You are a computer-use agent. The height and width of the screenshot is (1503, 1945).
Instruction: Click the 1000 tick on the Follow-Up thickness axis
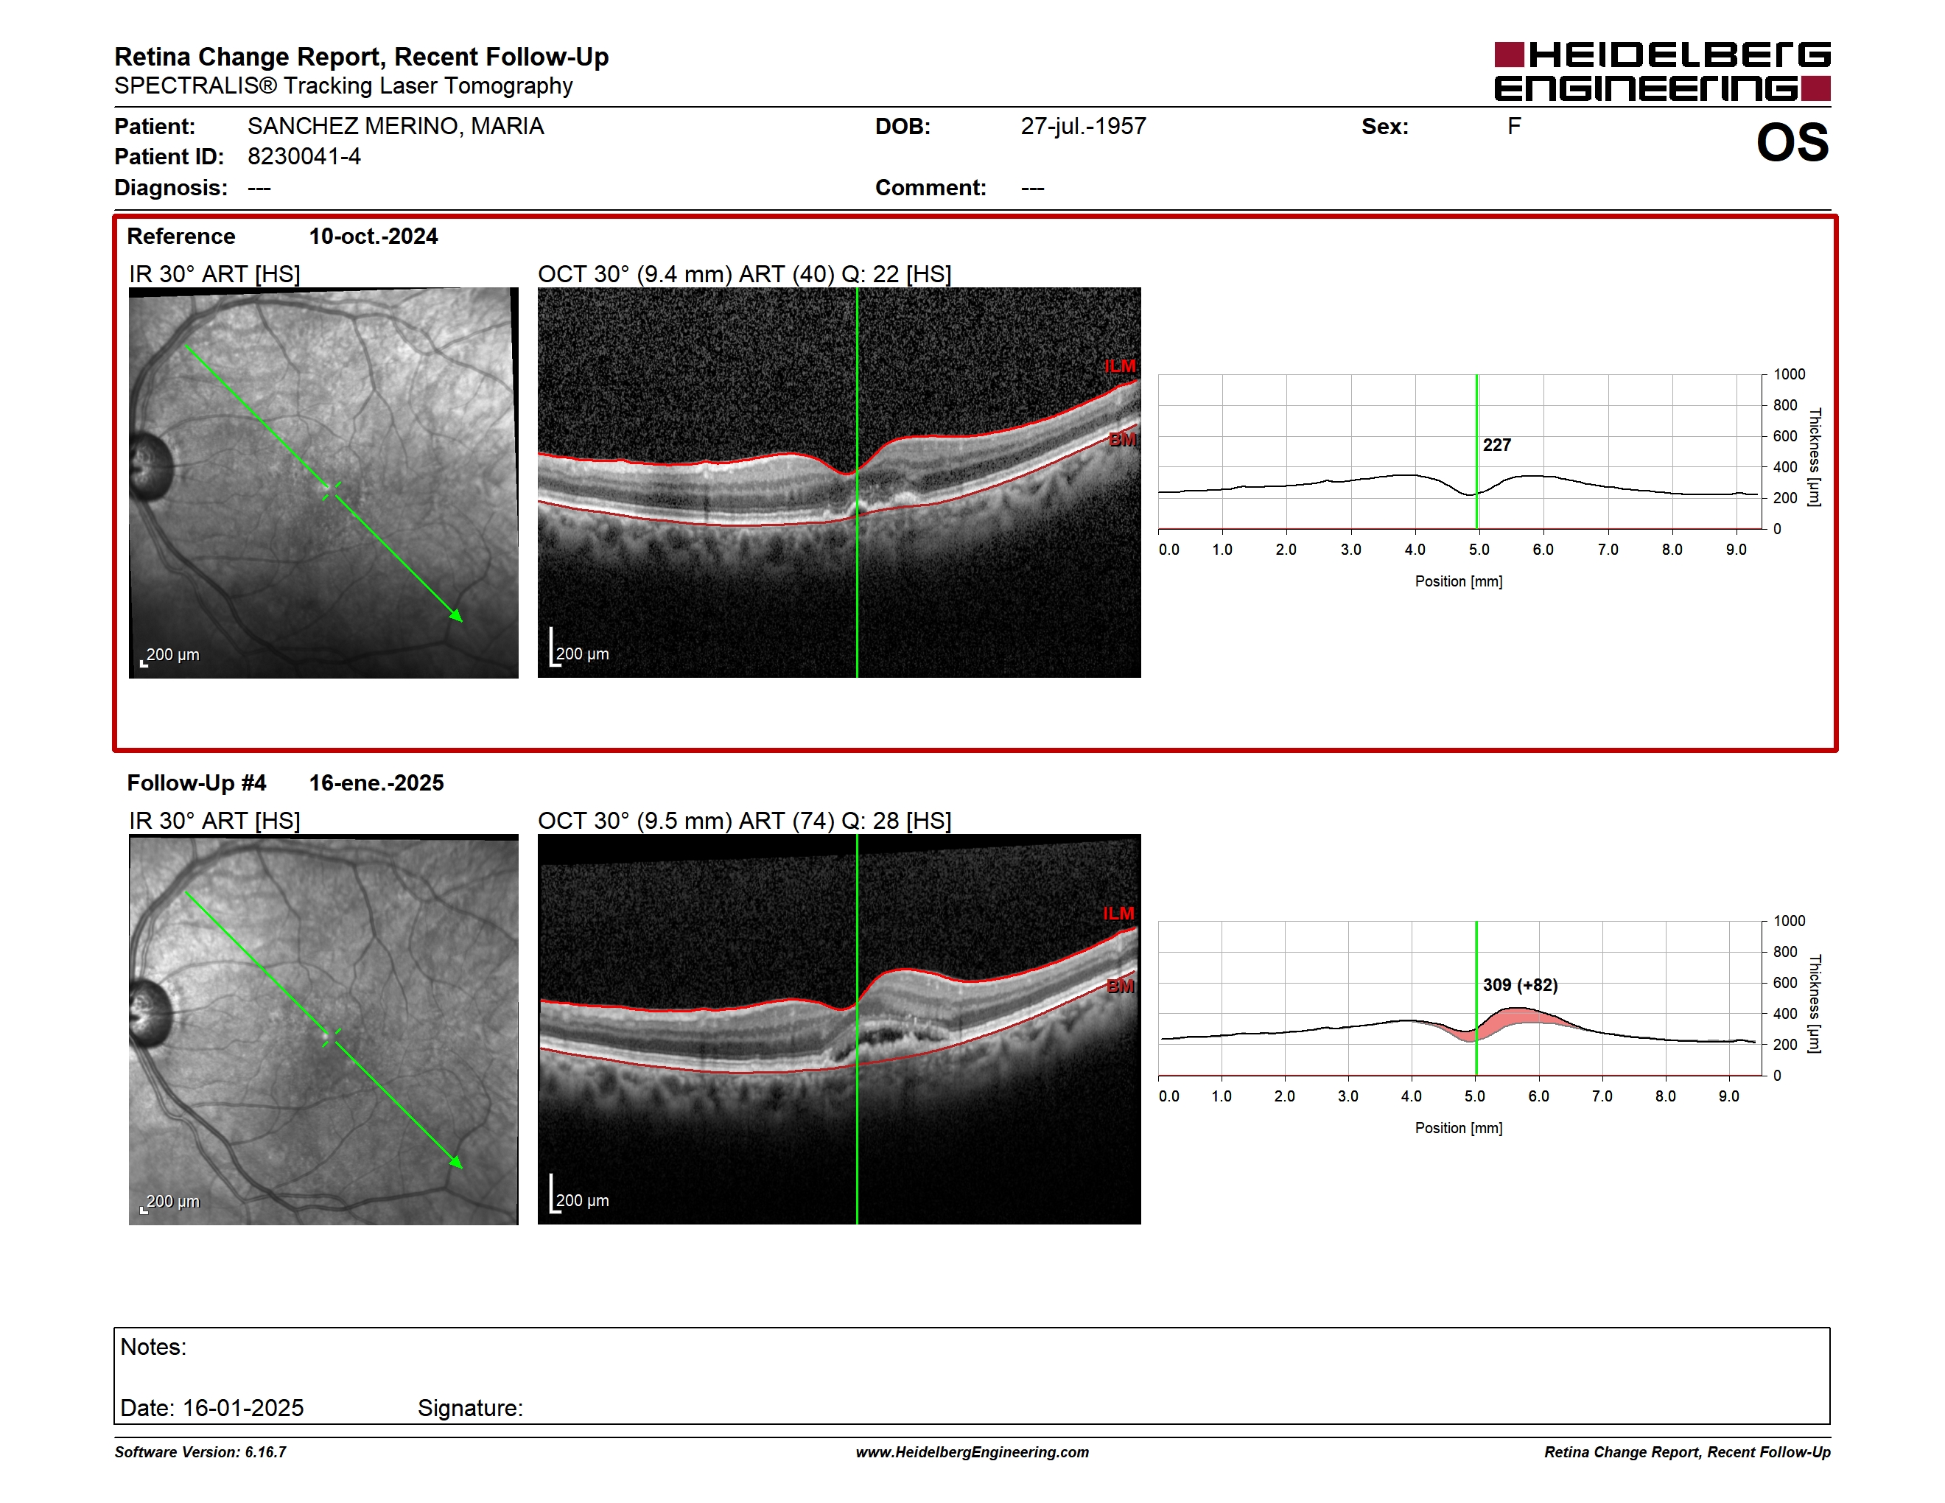[1789, 922]
